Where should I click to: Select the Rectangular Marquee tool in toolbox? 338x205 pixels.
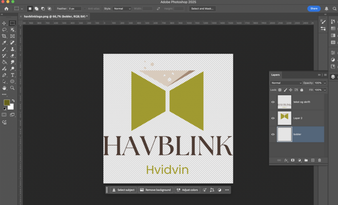pyautogui.click(x=12, y=23)
